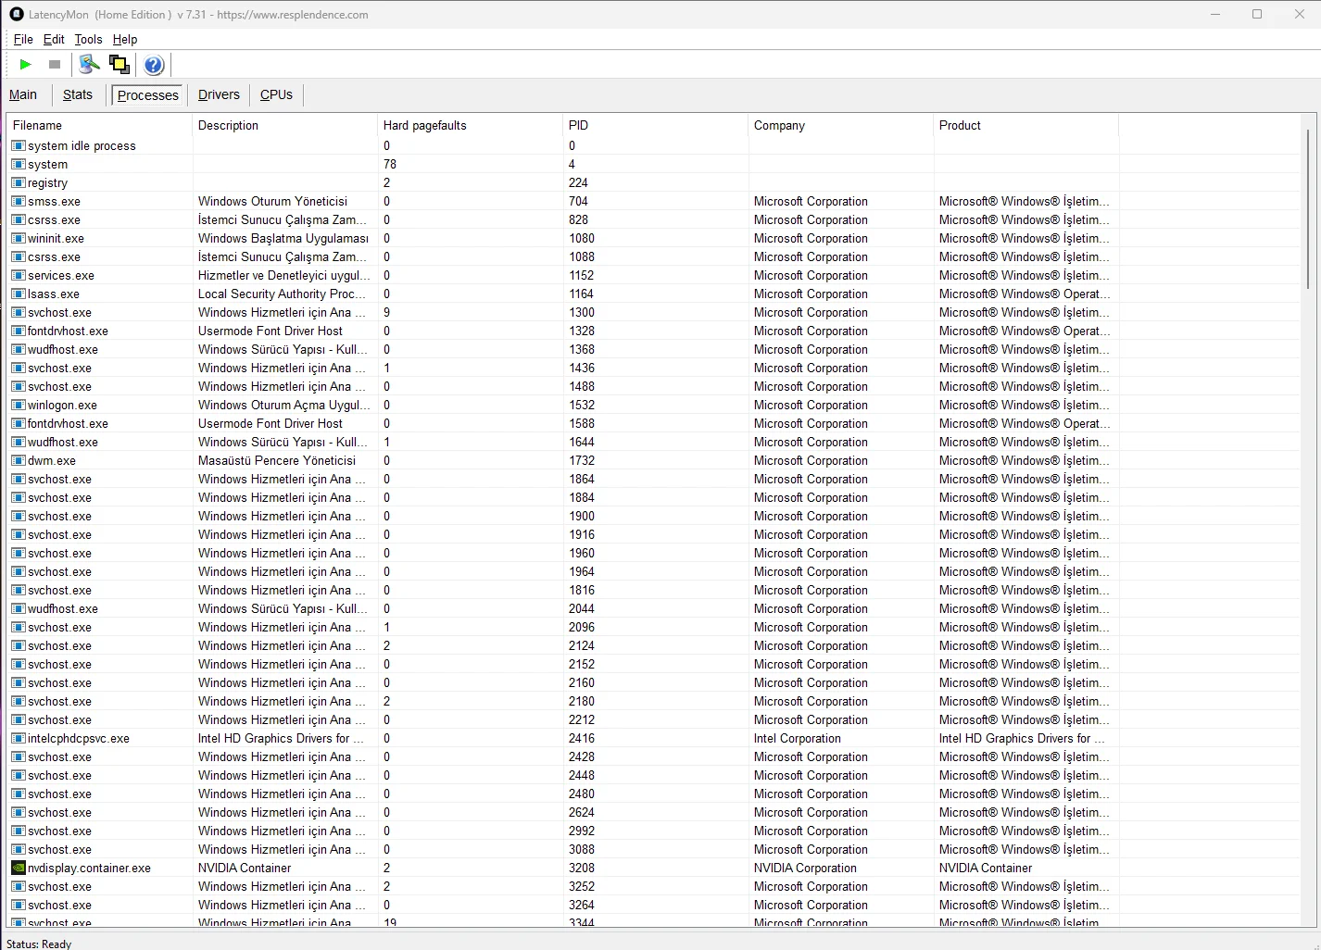
Task: Sort by the Description column header
Action: [285, 125]
